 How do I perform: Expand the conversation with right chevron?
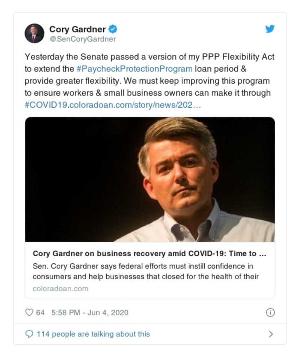[271, 334]
